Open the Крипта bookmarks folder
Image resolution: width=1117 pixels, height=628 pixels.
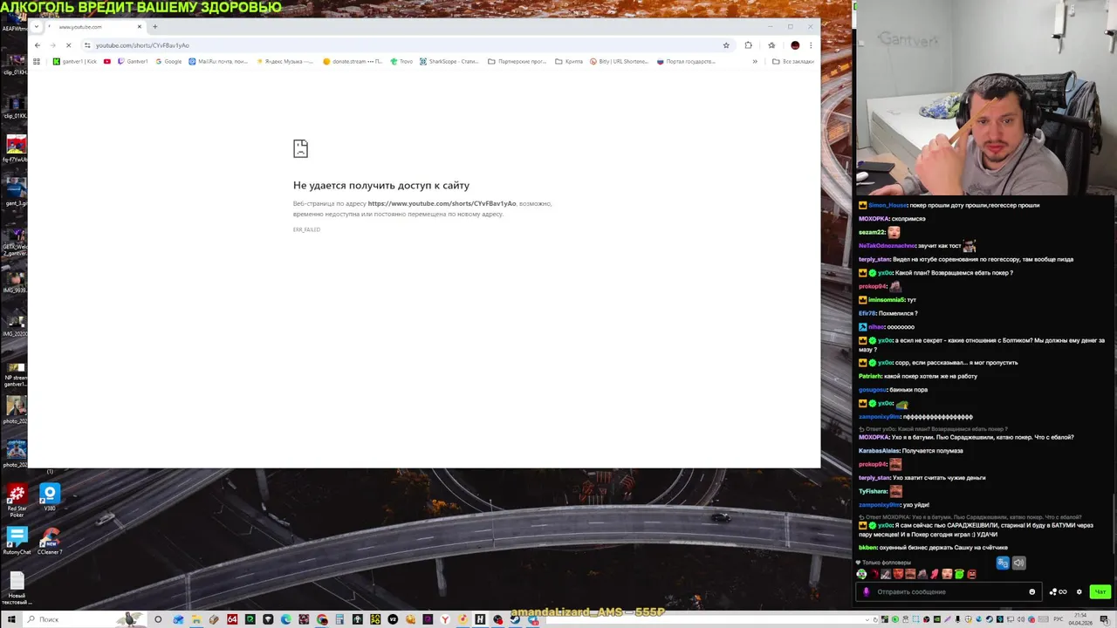(569, 61)
